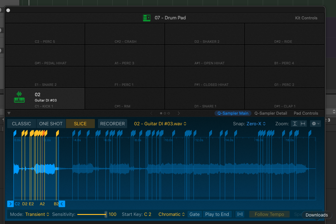Click the right arrow button beside the B2 key label
This screenshot has height=224, width=336.
62,204
